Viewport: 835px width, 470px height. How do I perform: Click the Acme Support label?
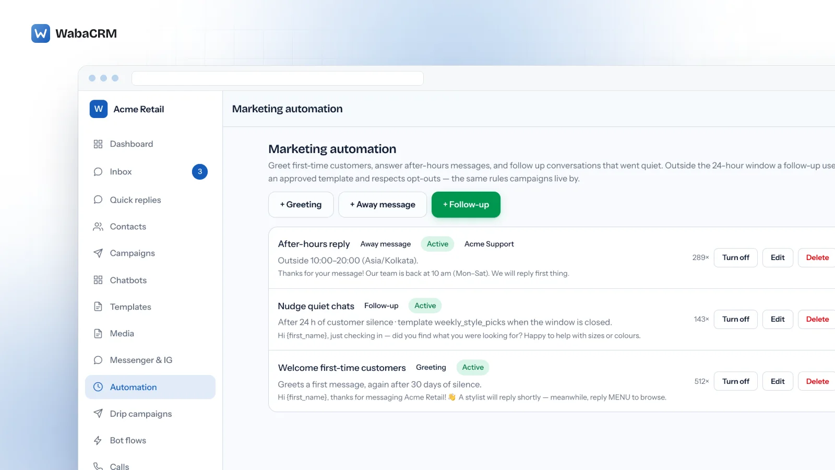pos(489,244)
